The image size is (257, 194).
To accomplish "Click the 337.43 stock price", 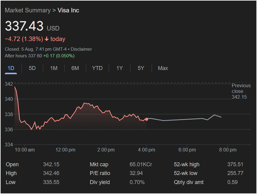I will (24, 26).
